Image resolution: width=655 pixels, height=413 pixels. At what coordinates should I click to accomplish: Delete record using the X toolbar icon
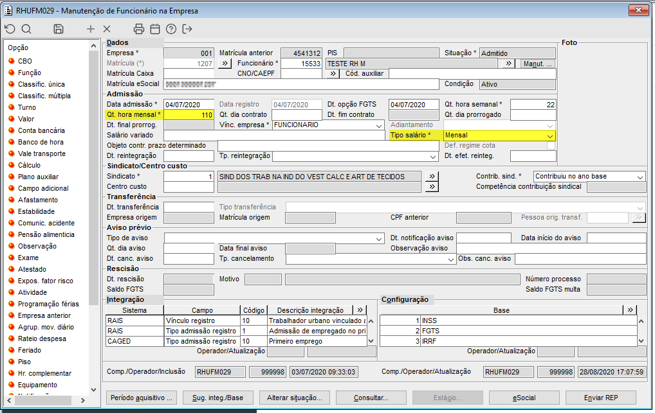(x=107, y=29)
